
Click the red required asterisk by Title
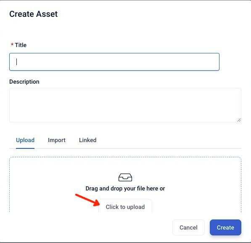[x=12, y=45]
